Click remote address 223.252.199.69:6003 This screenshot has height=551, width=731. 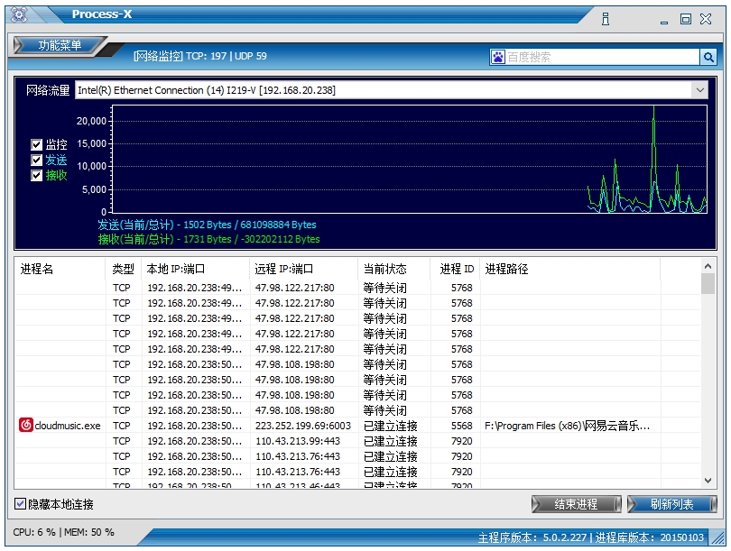tap(303, 426)
